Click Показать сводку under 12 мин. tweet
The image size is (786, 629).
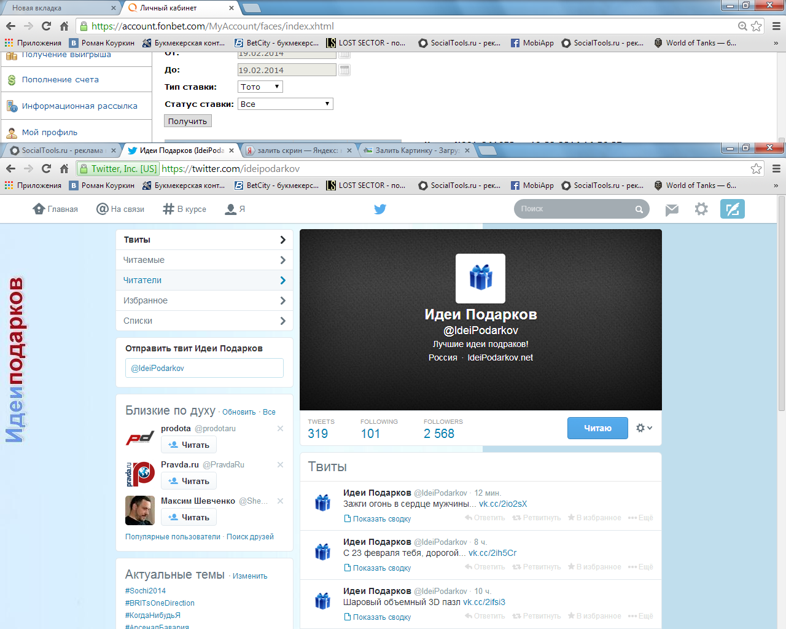pyautogui.click(x=378, y=519)
